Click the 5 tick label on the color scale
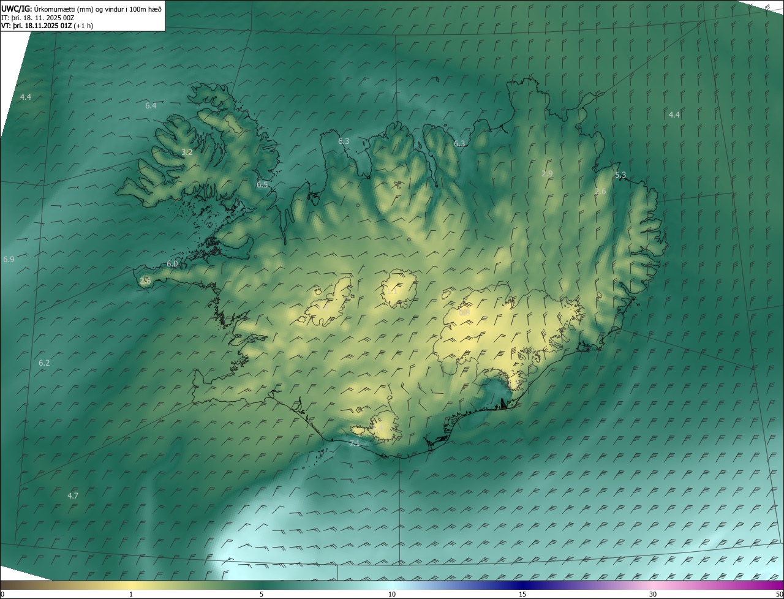This screenshot has width=784, height=599. pyautogui.click(x=262, y=594)
